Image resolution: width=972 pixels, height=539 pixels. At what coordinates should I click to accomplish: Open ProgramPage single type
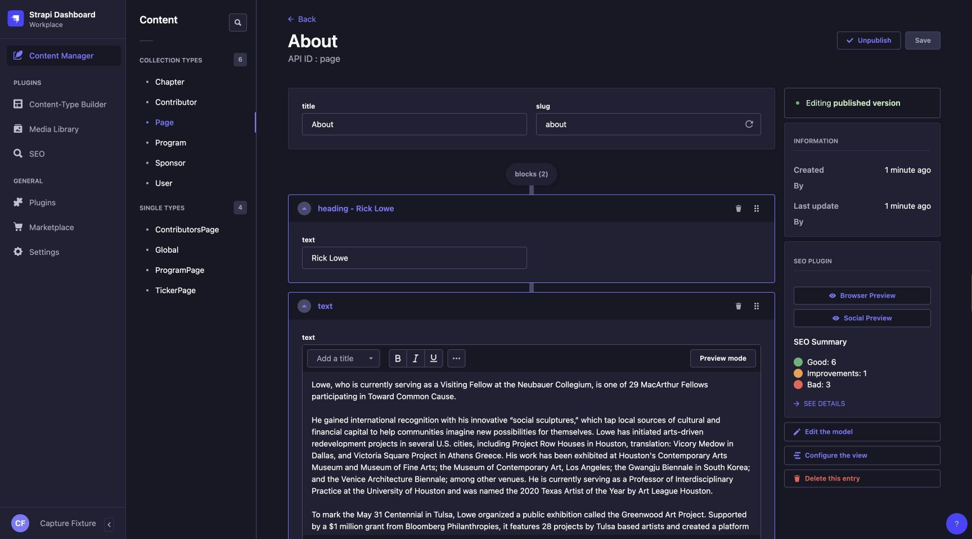pyautogui.click(x=179, y=270)
